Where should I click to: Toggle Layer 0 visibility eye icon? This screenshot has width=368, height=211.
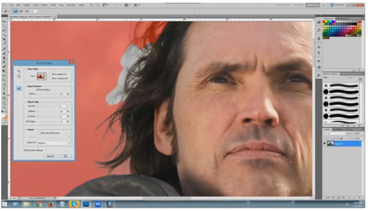click(x=325, y=144)
